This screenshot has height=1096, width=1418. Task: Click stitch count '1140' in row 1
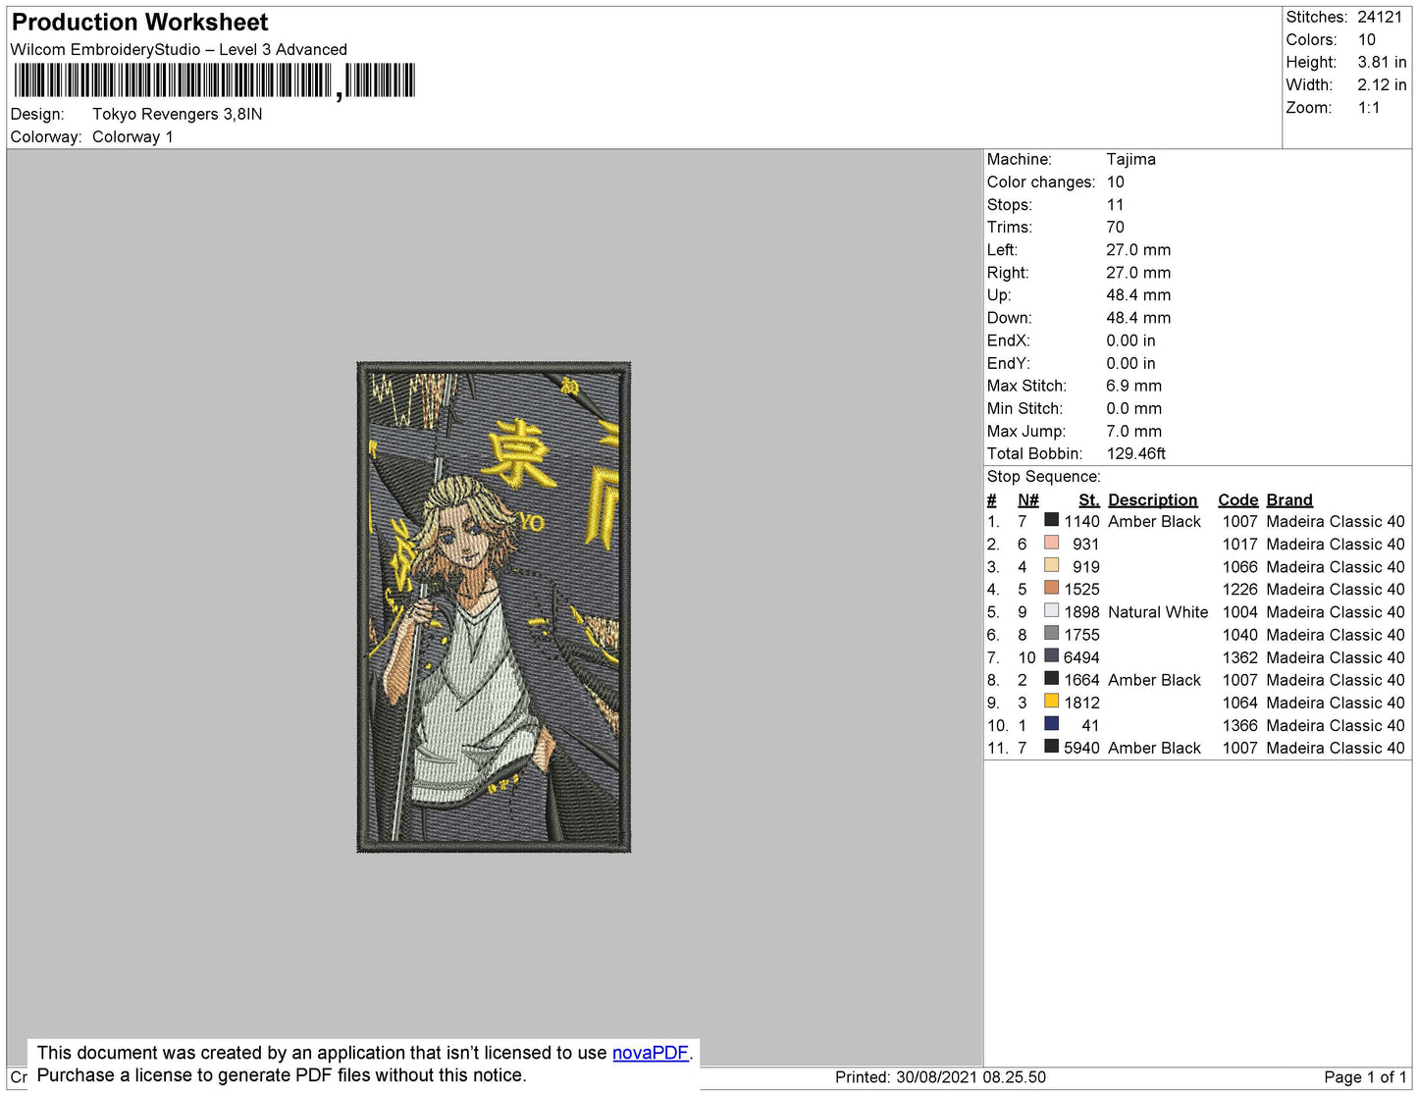pos(1082,522)
